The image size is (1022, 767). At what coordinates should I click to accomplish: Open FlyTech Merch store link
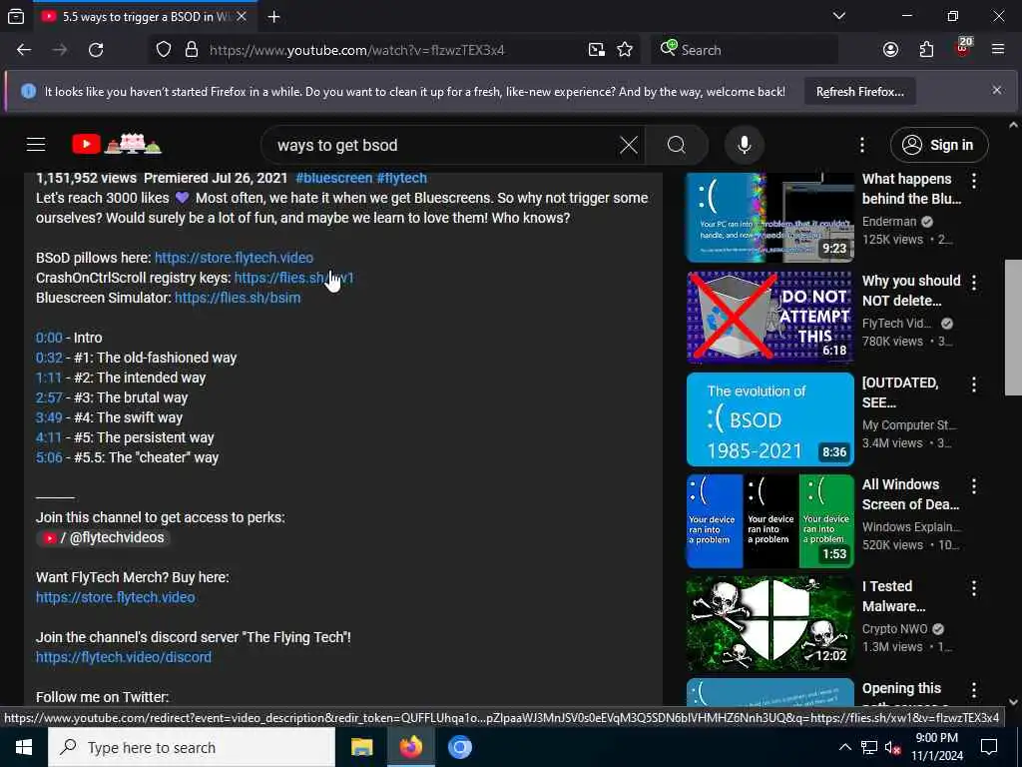point(116,597)
